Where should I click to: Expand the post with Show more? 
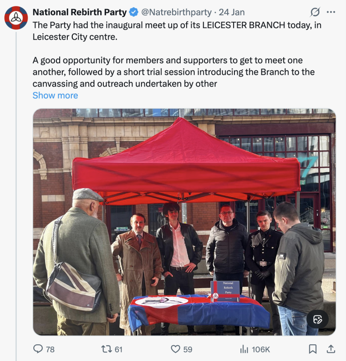(55, 95)
